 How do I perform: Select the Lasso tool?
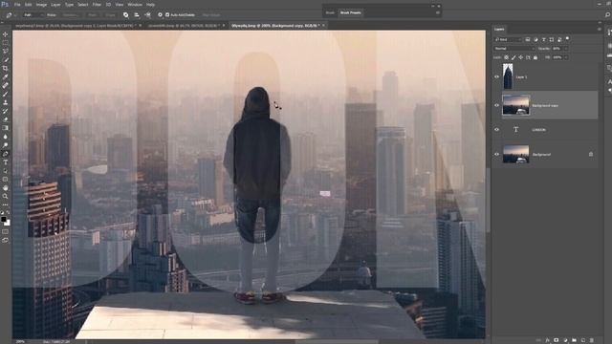tap(5, 51)
